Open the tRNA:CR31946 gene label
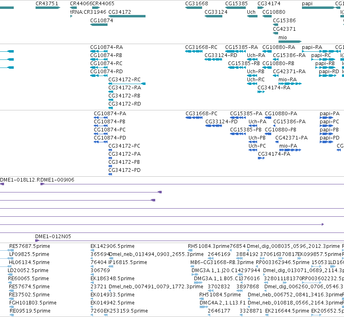344x317 pixels. coord(88,12)
